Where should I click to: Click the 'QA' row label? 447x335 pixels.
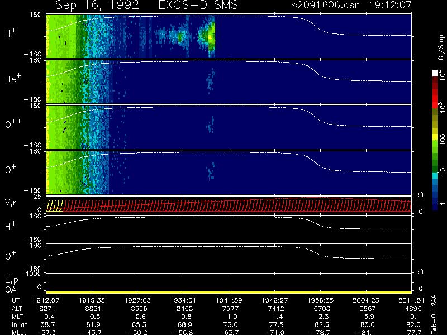[x=11, y=290]
